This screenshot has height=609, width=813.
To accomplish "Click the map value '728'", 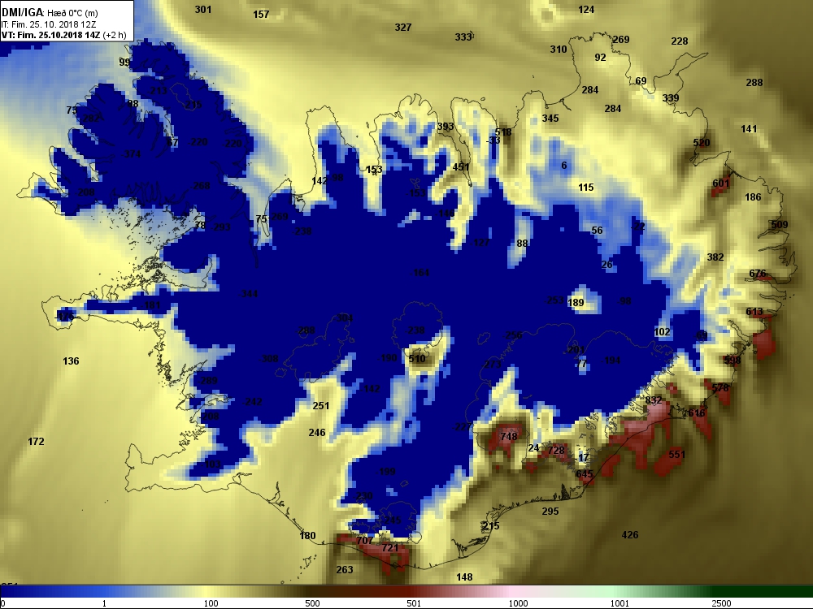I will pyautogui.click(x=556, y=450).
